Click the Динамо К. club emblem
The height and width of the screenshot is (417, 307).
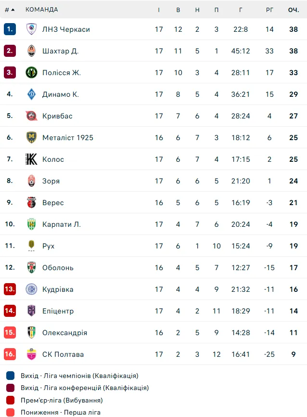coord(31,94)
